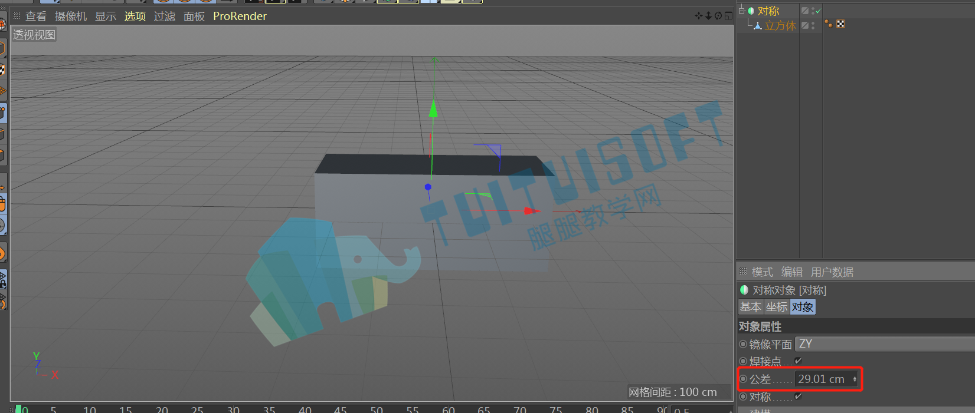975x413 pixels.
Task: Open the ProRender viewport menu
Action: [x=240, y=16]
